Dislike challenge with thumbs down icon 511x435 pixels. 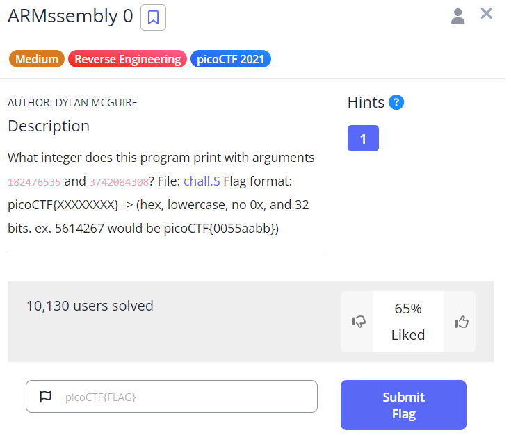(x=359, y=322)
